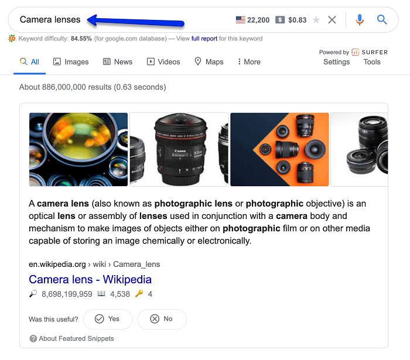Viewport: 410px width, 360px height.
Task: Click the 8,698,199,959 metric value
Action: [67, 294]
